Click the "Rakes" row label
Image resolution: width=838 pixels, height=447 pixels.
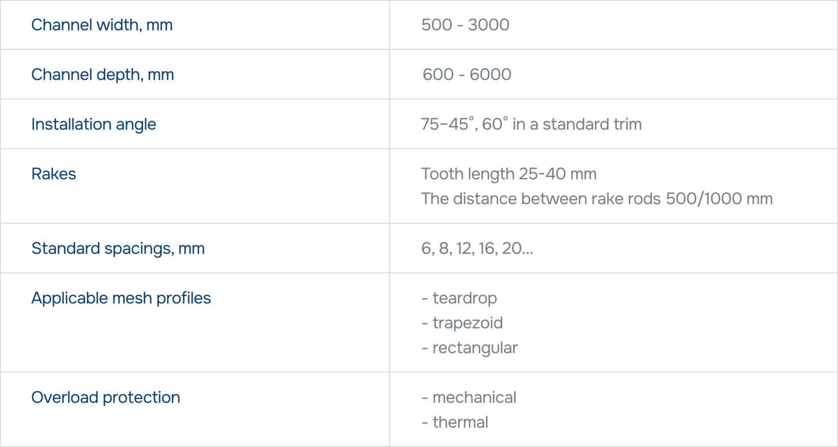[x=53, y=174]
